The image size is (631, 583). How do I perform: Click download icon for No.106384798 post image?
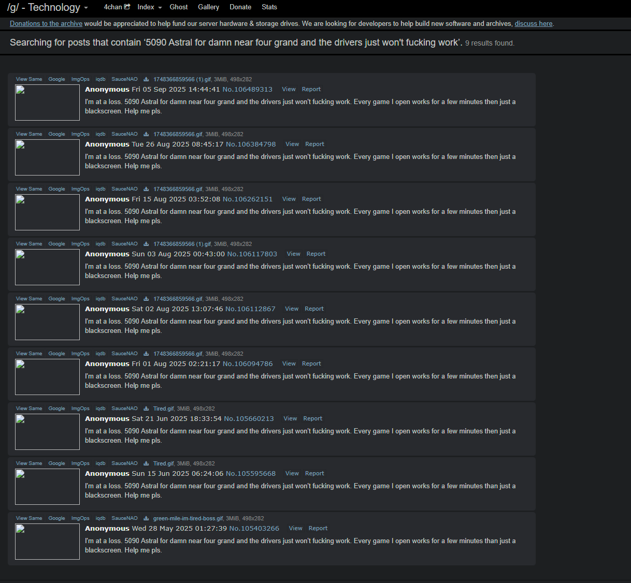[146, 134]
